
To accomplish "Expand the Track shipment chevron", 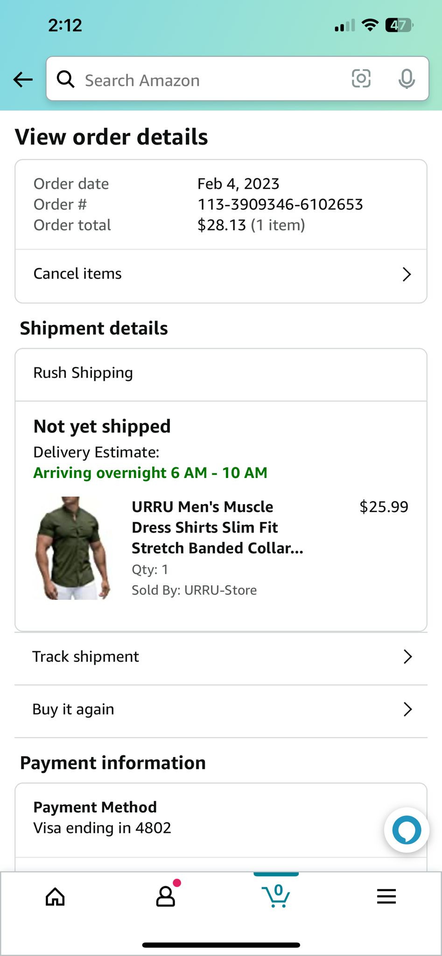I will coord(407,657).
